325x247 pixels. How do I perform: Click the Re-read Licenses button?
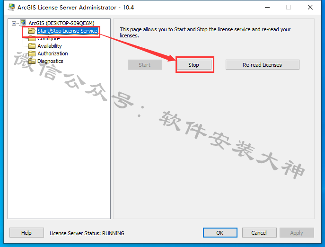pos(262,65)
